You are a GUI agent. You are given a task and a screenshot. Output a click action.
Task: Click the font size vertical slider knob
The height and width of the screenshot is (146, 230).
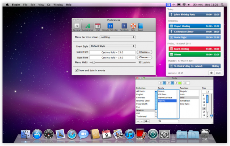(x=211, y=116)
